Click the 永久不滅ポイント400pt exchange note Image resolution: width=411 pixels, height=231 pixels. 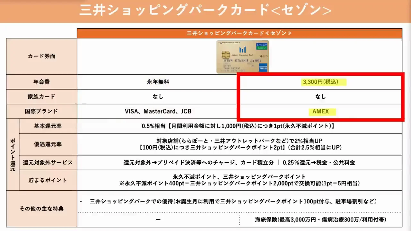[x=239, y=184]
